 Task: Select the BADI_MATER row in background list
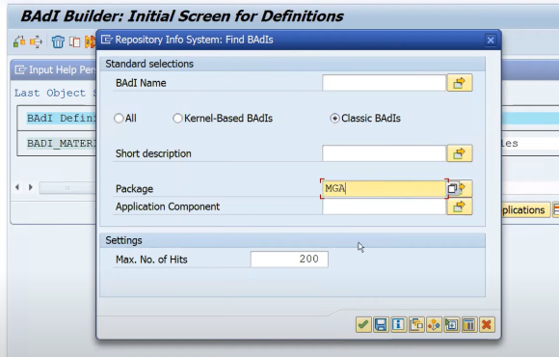point(62,144)
